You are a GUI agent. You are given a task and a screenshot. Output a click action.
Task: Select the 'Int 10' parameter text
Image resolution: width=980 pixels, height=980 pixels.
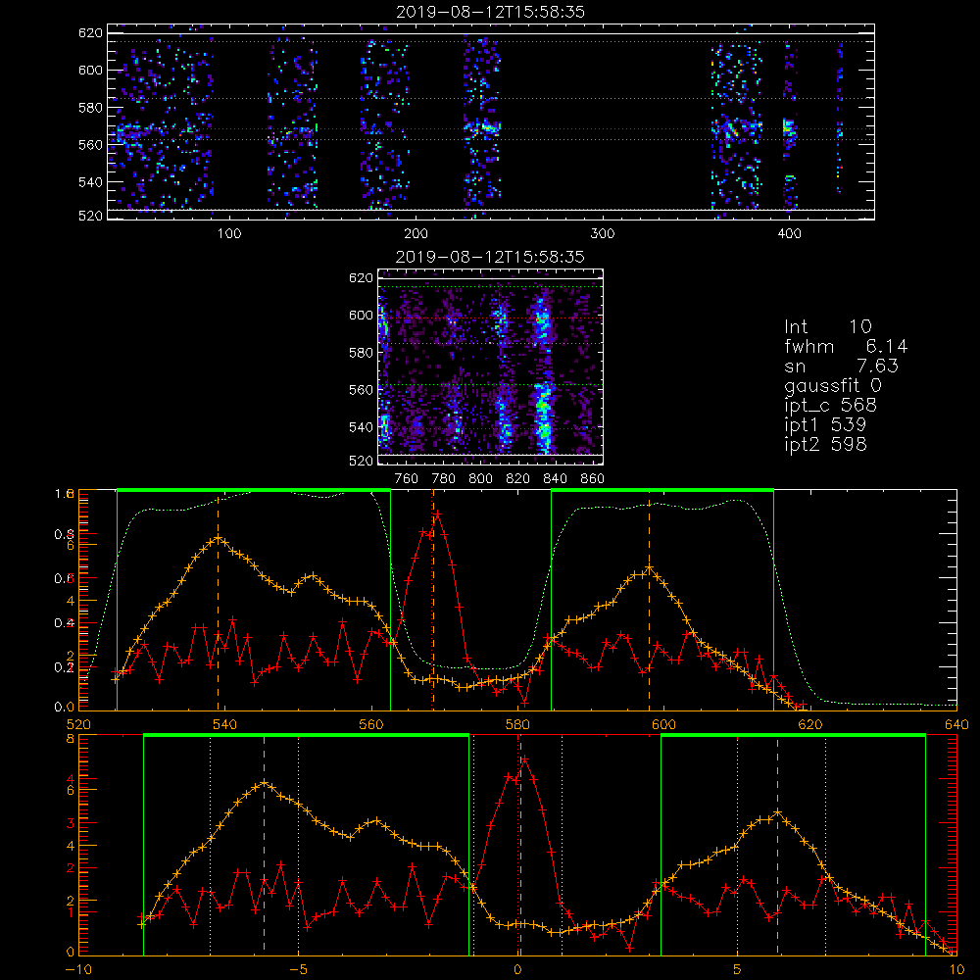click(x=827, y=327)
